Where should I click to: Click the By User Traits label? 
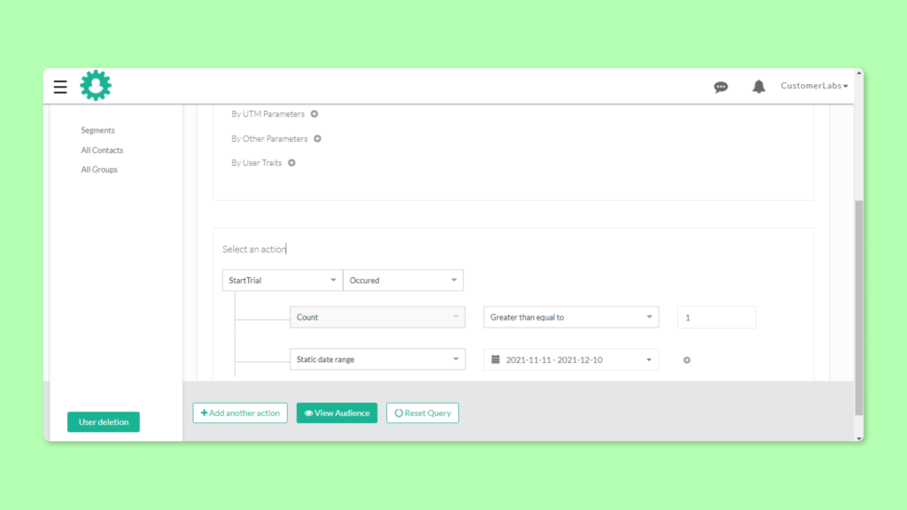257,163
